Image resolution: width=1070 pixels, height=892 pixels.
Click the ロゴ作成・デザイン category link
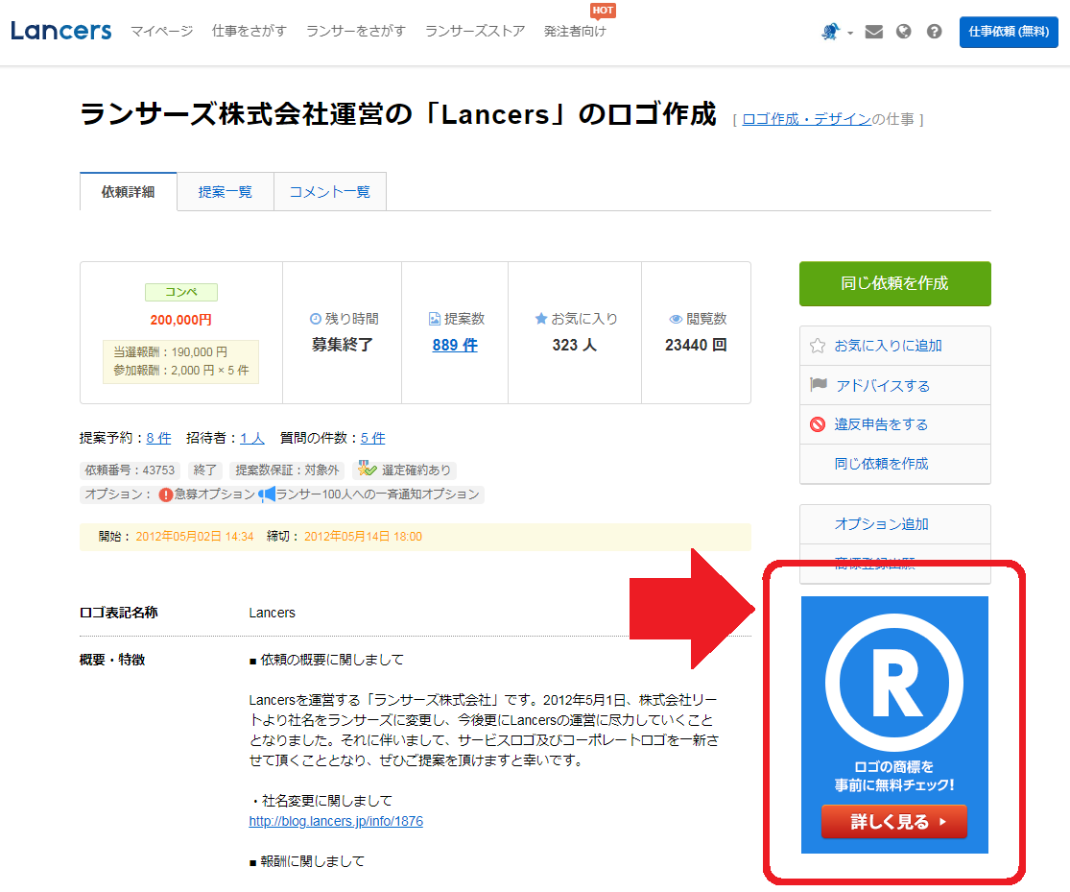point(807,119)
